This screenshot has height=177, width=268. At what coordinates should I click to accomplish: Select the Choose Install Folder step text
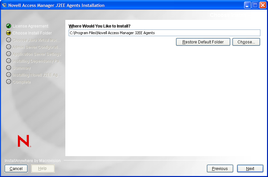click(32, 33)
